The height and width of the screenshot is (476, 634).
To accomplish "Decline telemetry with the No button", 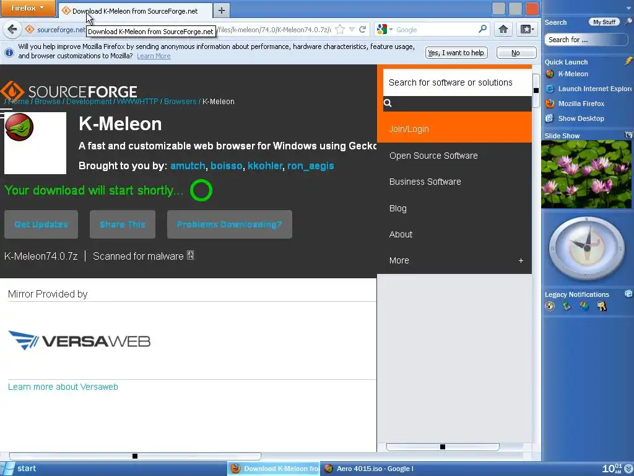I will pos(516,53).
